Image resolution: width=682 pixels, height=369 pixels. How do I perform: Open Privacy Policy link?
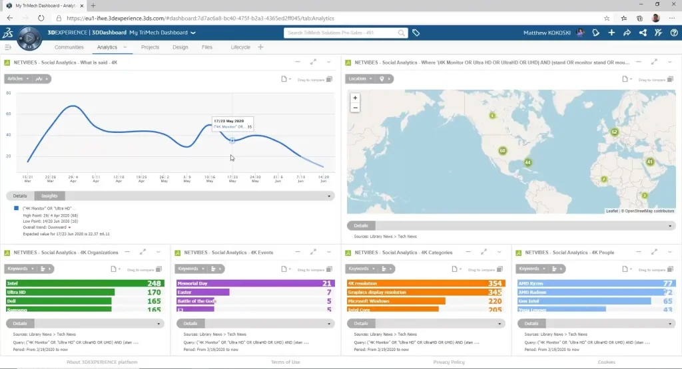pyautogui.click(x=449, y=362)
